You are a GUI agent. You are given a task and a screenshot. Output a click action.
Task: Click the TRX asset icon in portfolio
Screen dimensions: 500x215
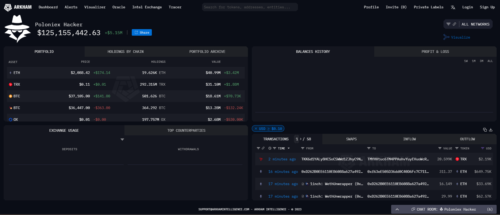point(10,84)
